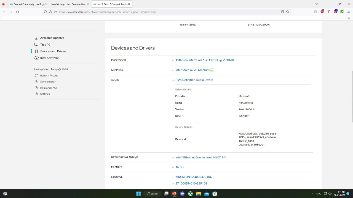Screen dimensions: 353x198
Task: Open the list all tabs dropdown arrow
Action: [x=317, y=4]
